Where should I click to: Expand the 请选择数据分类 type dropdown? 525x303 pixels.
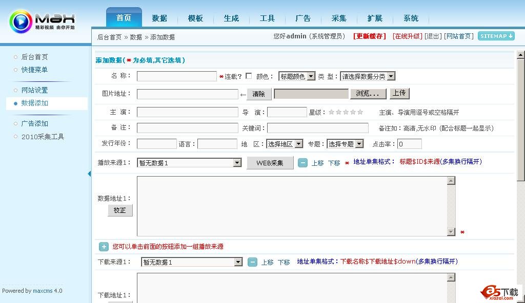[x=368, y=76]
